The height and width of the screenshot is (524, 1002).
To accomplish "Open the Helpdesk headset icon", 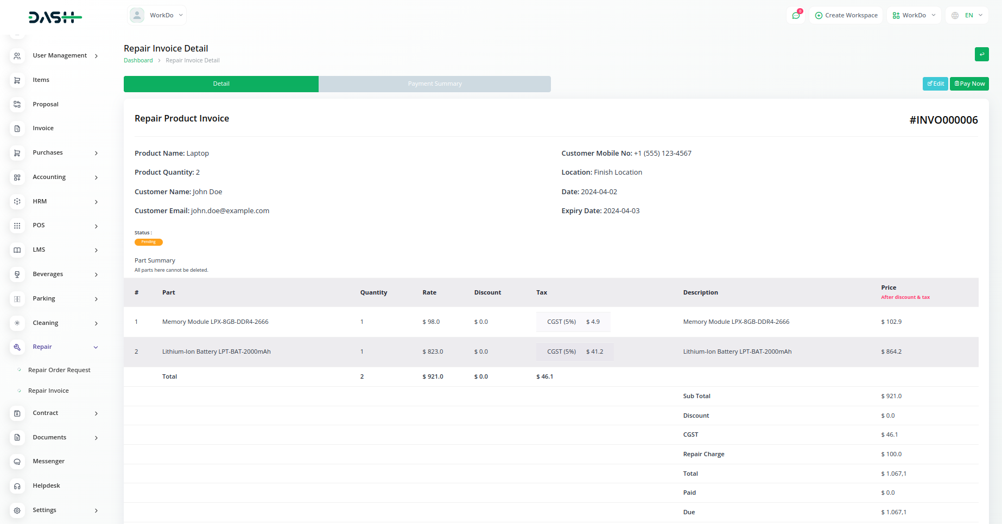I will (x=17, y=486).
